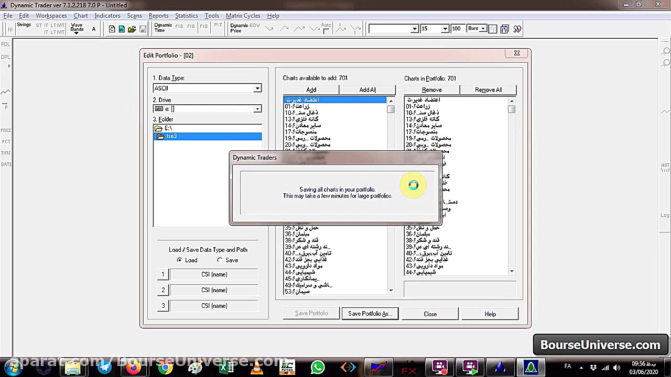Screen dimensions: 671x377
Task: Click the floppy disk save icon
Action: 143,29
